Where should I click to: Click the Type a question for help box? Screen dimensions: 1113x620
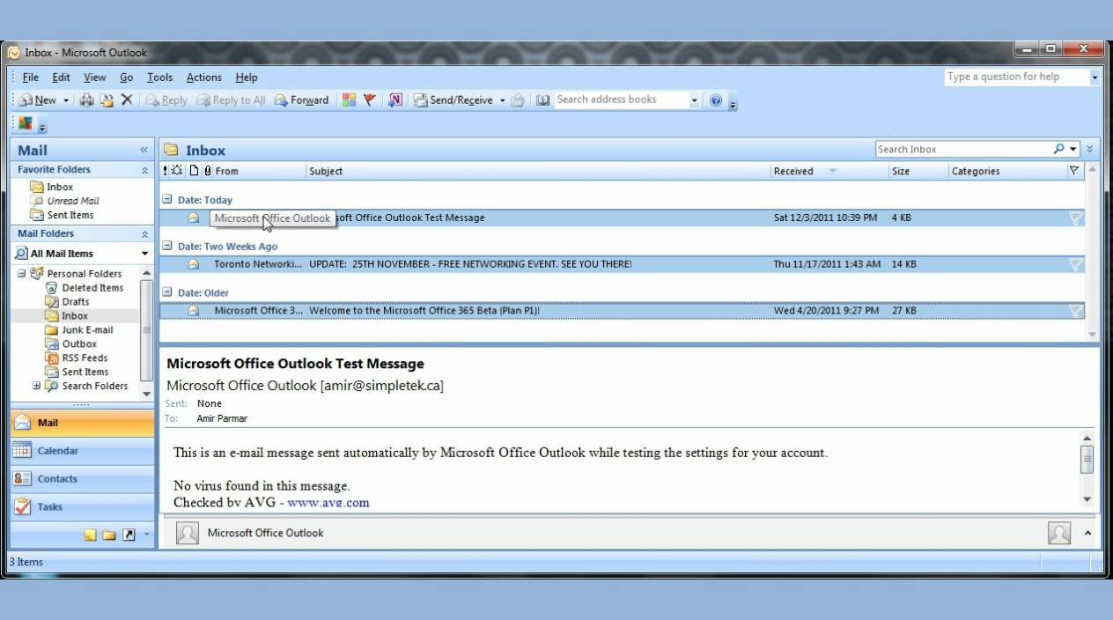click(x=1016, y=77)
